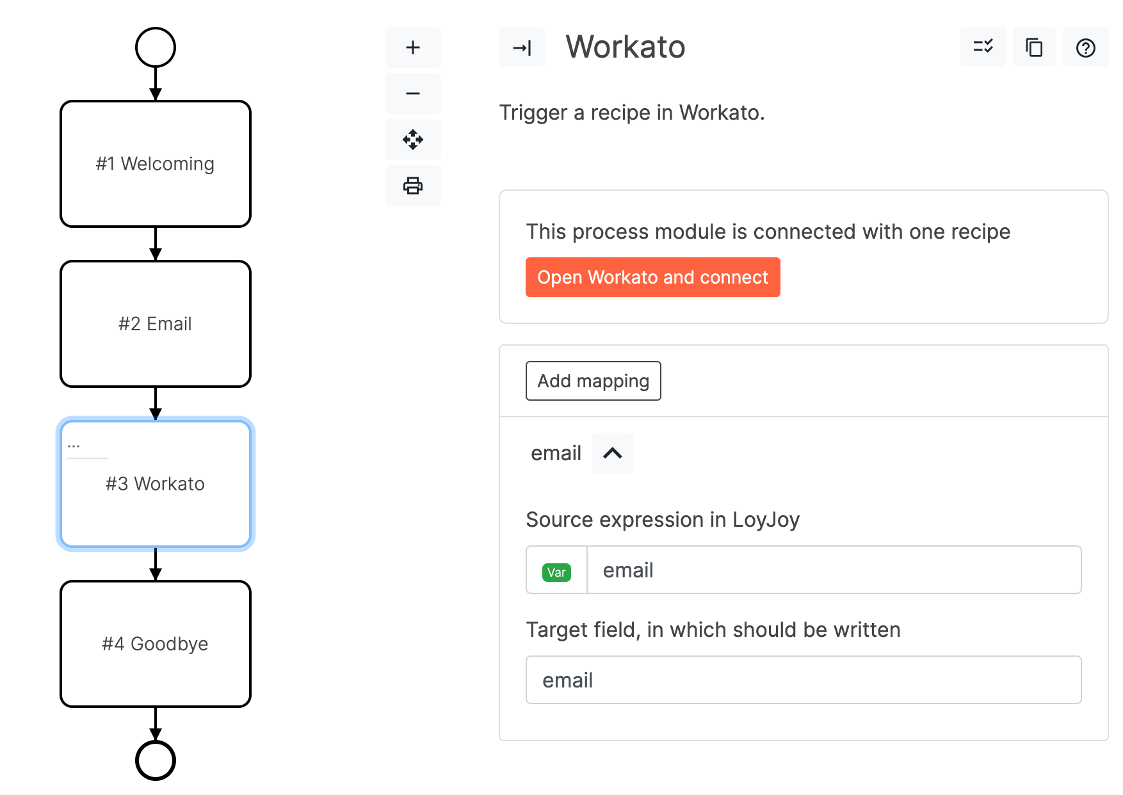Click the zoom in icon above the diagram
This screenshot has height=795, width=1123.
coord(412,47)
